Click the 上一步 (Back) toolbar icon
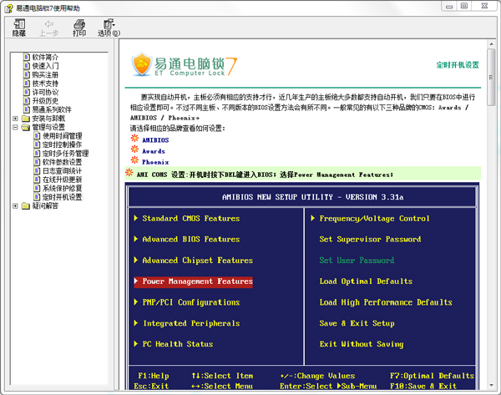Screen dimensions: 501x395 pos(49,28)
